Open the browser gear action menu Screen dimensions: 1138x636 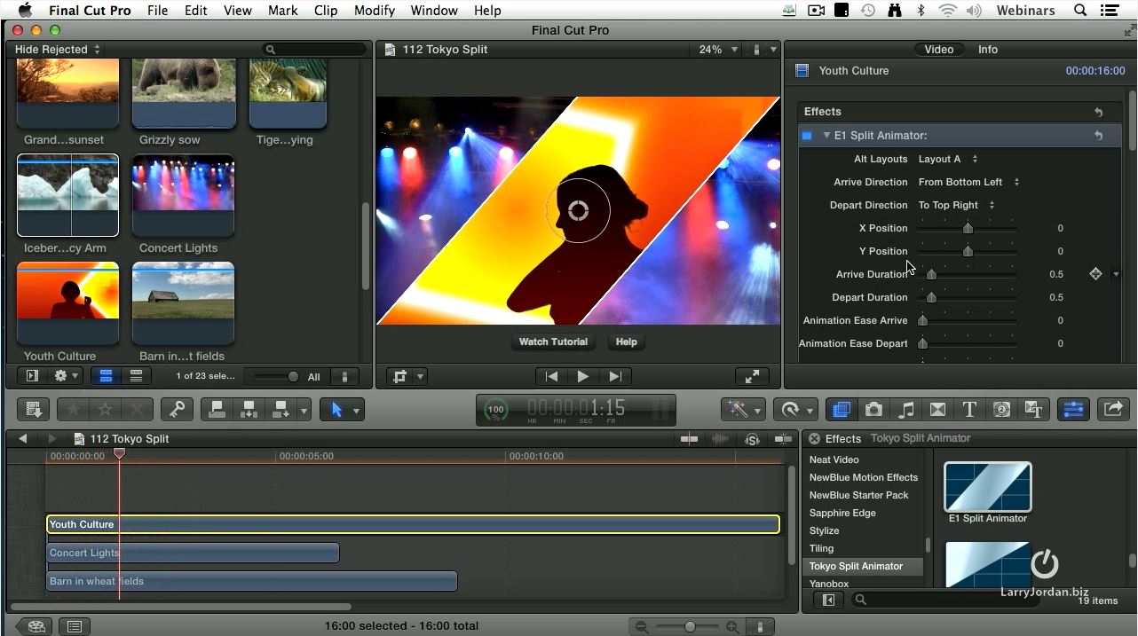click(67, 376)
